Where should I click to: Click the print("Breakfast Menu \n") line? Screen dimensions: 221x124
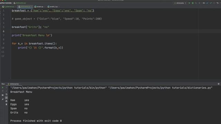pos(32,35)
